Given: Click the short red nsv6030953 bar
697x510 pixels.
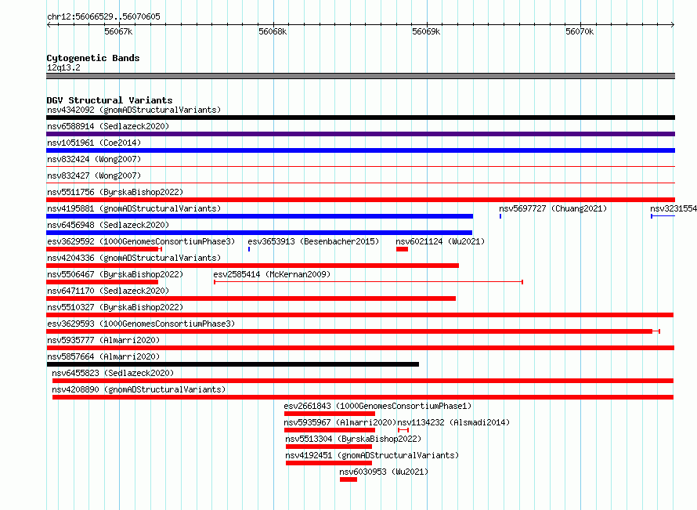Looking at the screenshot, I should coord(348,479).
